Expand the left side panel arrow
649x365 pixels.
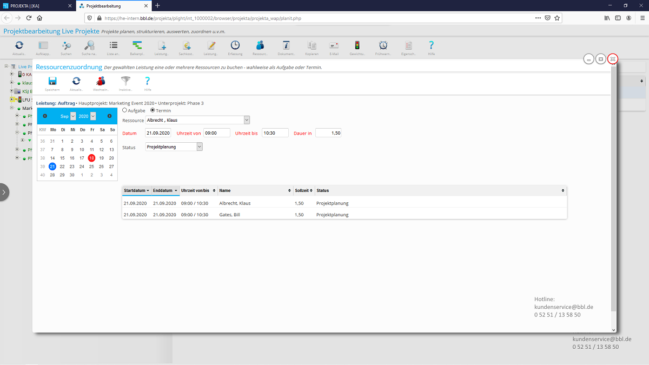[4, 192]
